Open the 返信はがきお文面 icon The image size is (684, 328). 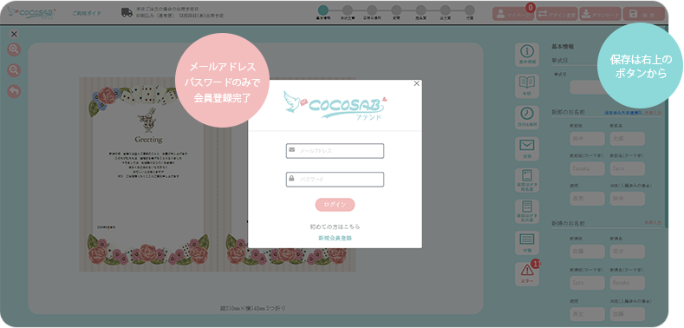pos(527,212)
